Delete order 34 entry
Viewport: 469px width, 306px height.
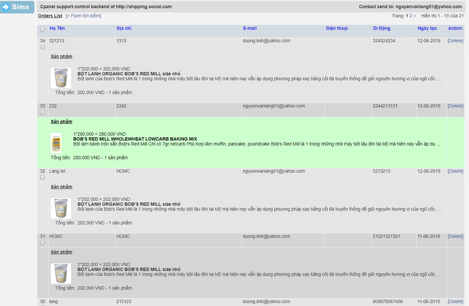[x=455, y=41]
